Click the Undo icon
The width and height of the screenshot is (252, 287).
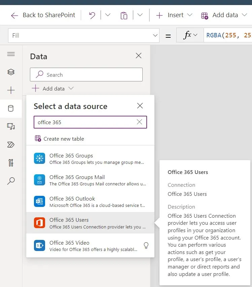[92, 15]
